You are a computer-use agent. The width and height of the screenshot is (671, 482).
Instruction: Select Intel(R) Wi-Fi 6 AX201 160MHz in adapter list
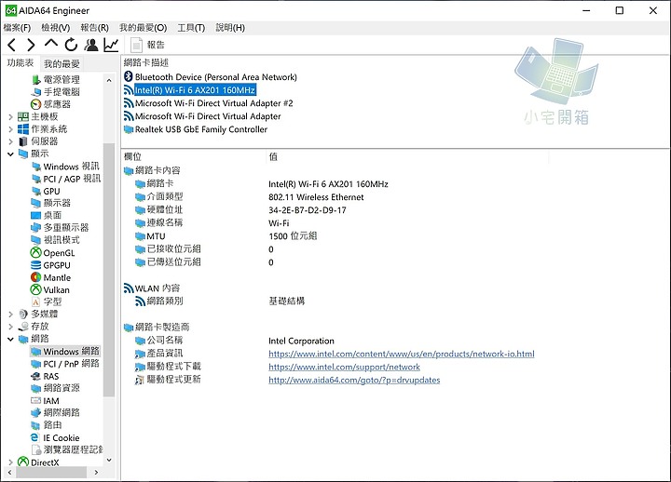pyautogui.click(x=195, y=90)
